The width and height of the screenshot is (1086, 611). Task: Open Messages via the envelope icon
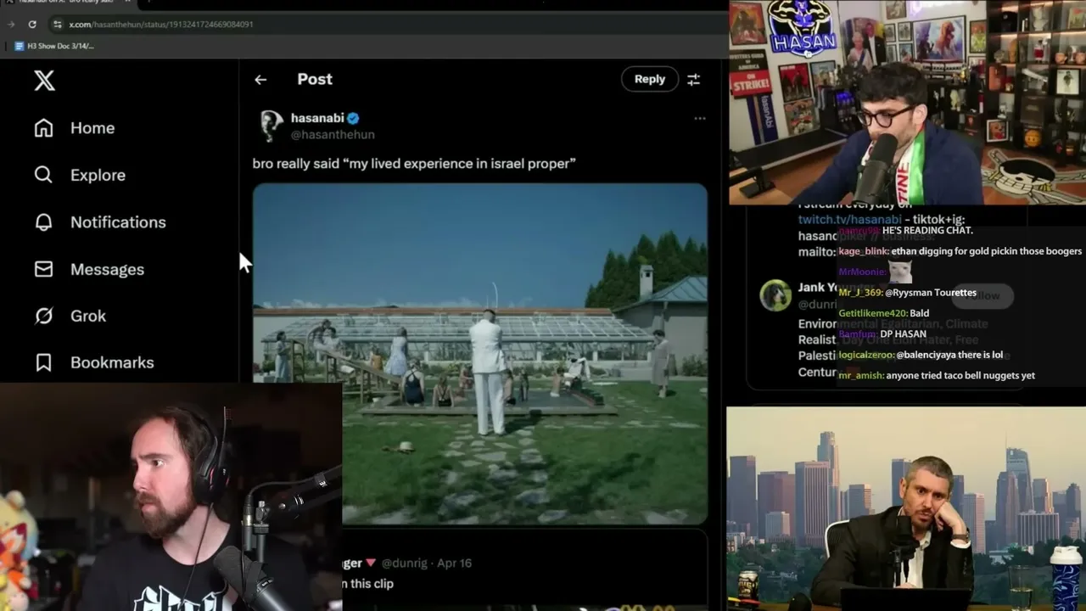click(43, 269)
